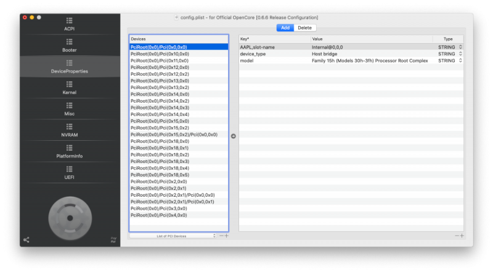Click the document icon in title bar
The height and width of the screenshot is (273, 493).
point(176,18)
